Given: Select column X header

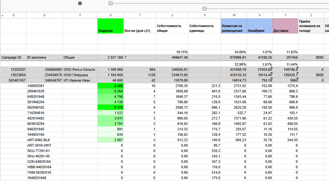Looking at the screenshot, I should click(x=260, y=15).
